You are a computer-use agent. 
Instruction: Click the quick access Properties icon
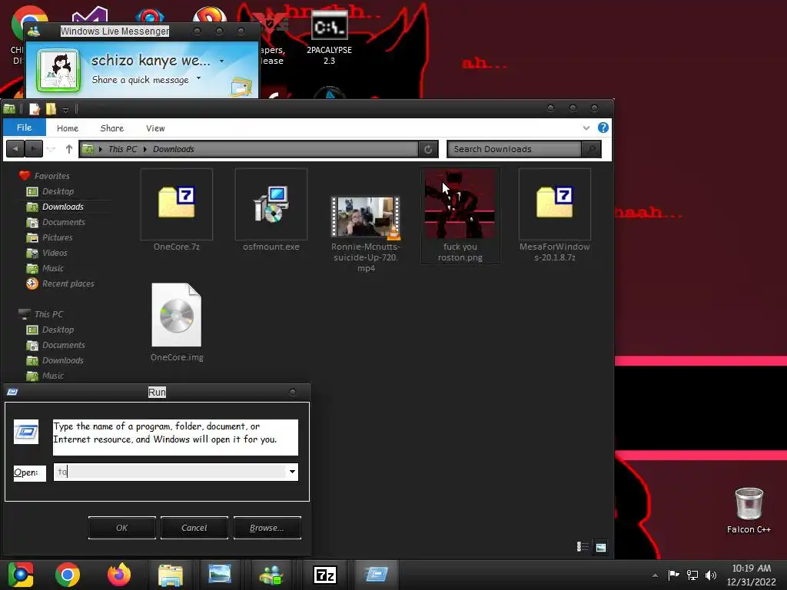[x=35, y=108]
